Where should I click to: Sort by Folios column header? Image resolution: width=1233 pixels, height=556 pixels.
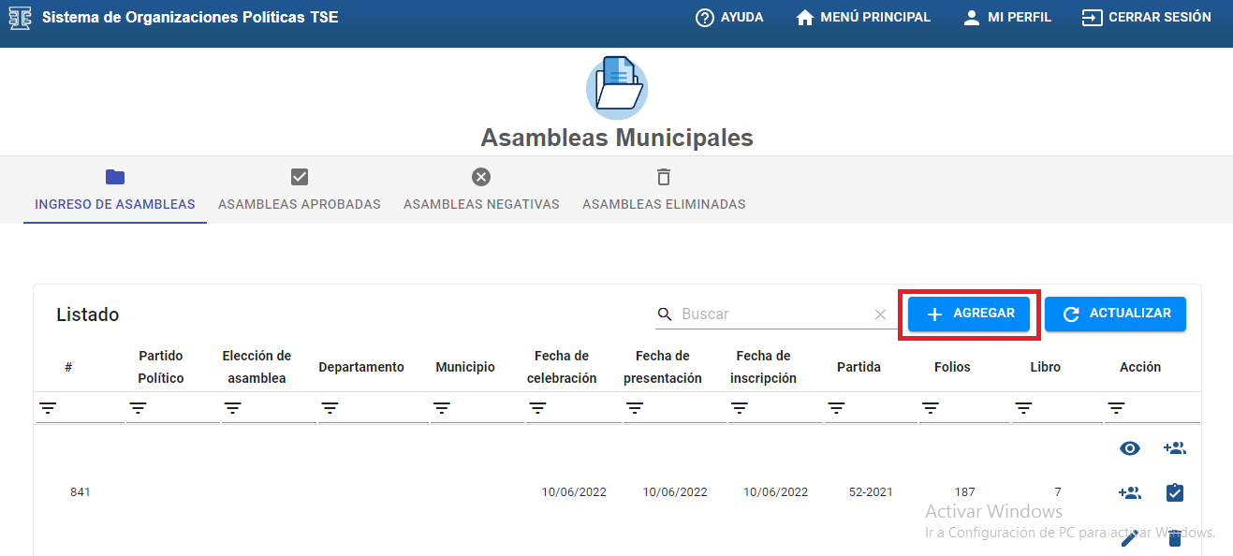coord(952,367)
